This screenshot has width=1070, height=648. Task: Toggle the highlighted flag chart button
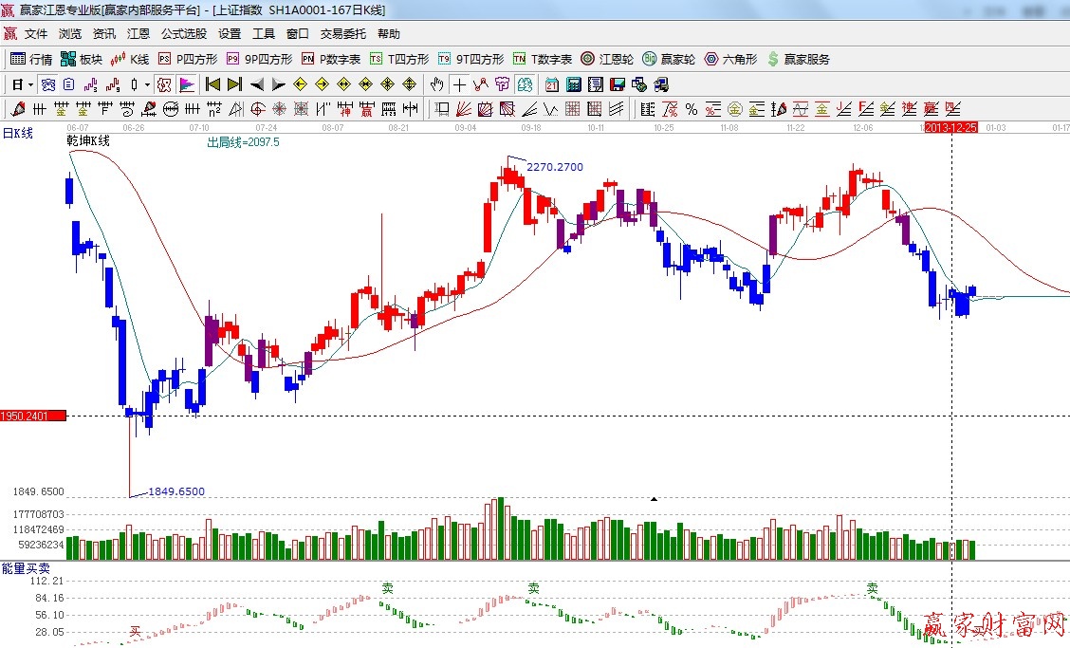pyautogui.click(x=186, y=84)
